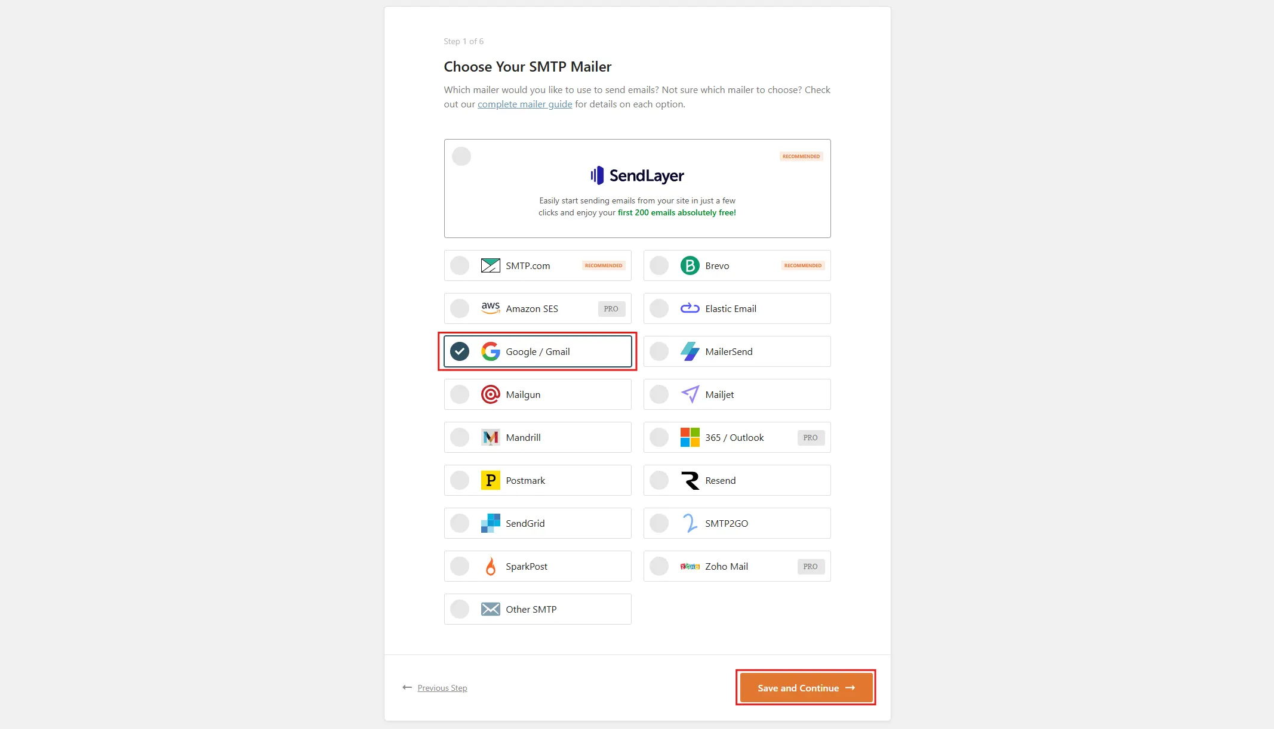The image size is (1274, 729).
Task: Select the Brevo radio button
Action: 659,265
